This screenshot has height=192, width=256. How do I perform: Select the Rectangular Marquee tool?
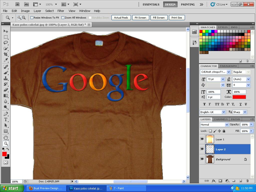[x=6, y=37]
